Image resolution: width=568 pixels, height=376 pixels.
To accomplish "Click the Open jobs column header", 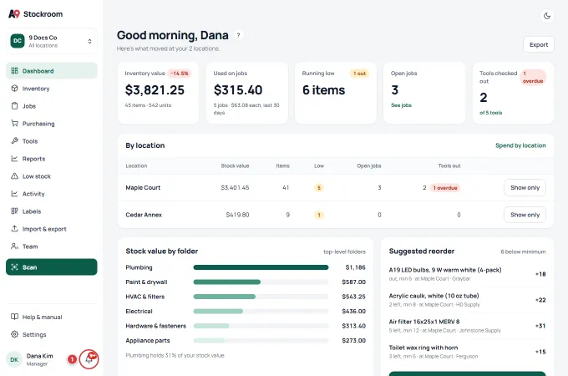I will tap(368, 166).
